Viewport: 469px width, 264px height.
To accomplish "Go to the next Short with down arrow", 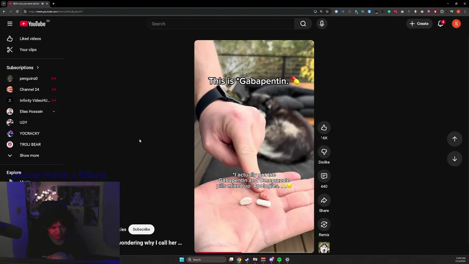I will click(x=454, y=159).
